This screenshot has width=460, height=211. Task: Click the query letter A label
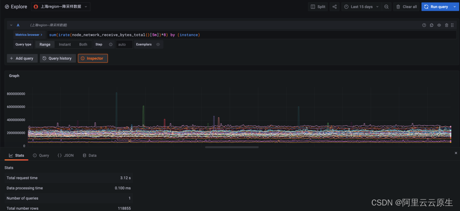[x=18, y=25]
